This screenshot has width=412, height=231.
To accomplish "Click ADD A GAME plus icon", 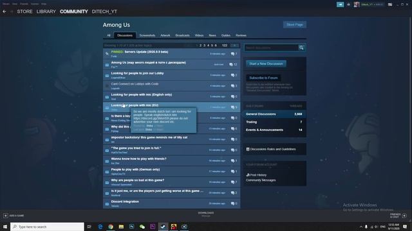I will 6,216.
